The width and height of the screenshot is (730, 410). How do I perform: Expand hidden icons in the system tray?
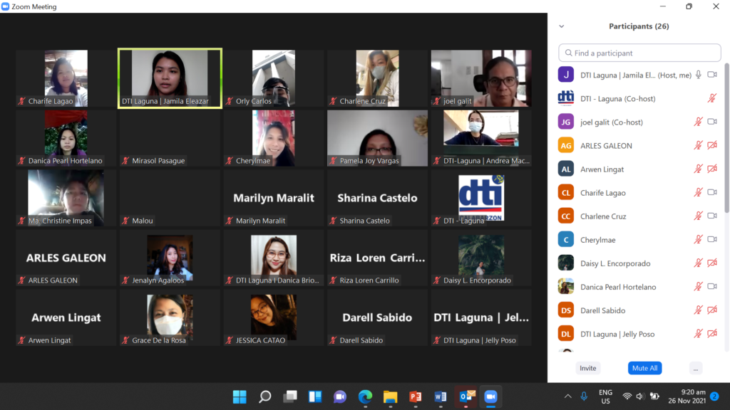tap(567, 396)
